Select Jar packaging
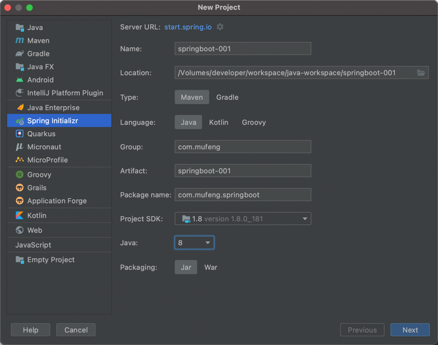This screenshot has width=438, height=345. click(186, 267)
